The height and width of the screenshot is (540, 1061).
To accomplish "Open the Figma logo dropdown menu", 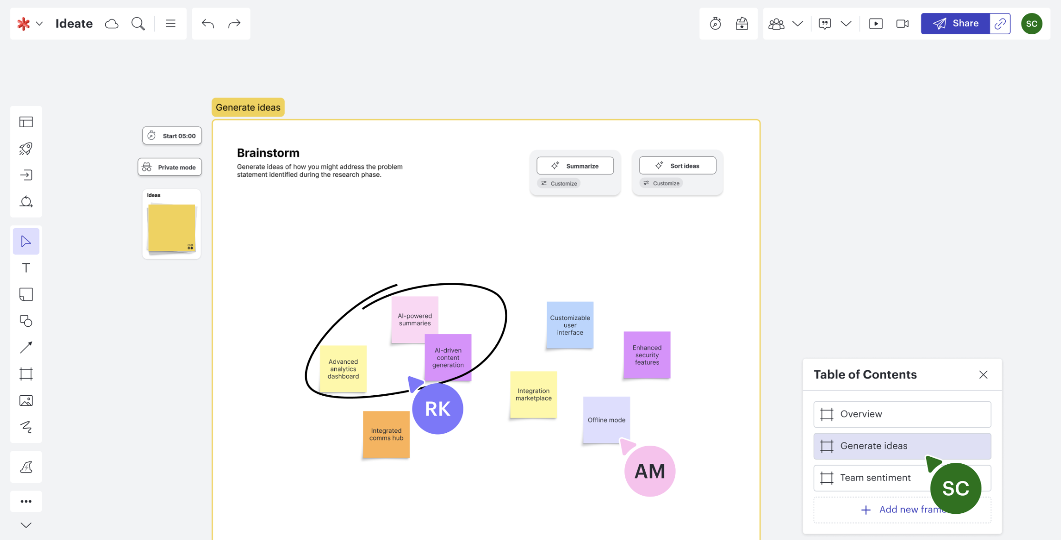I will coord(39,23).
